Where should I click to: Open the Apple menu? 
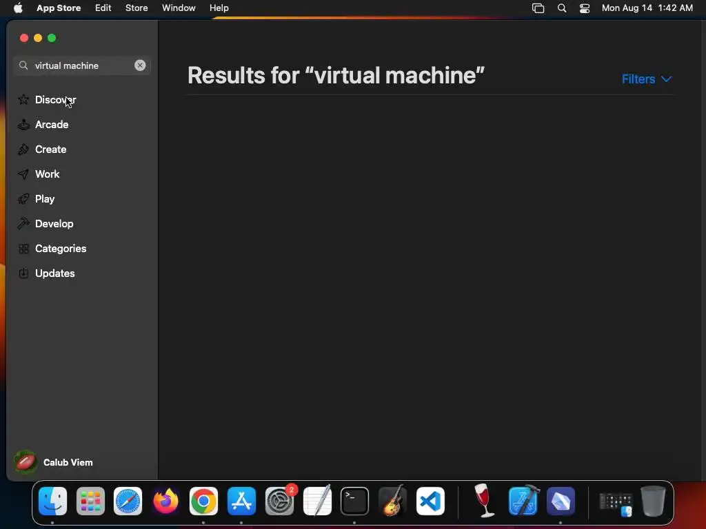click(18, 8)
